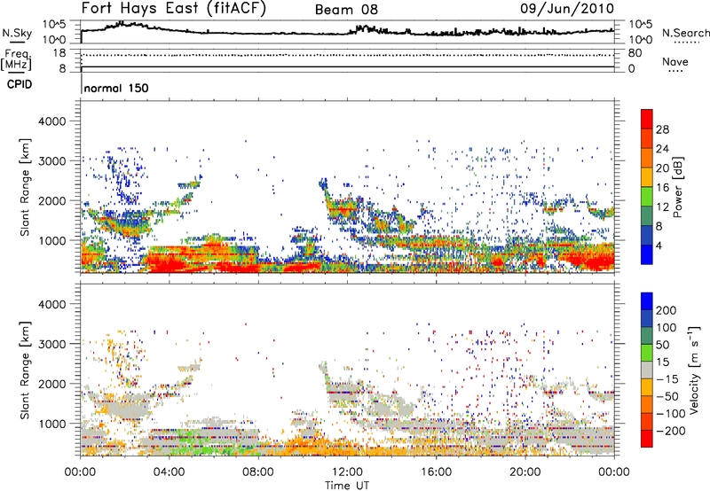Click the '20:00' time tick

525,472
